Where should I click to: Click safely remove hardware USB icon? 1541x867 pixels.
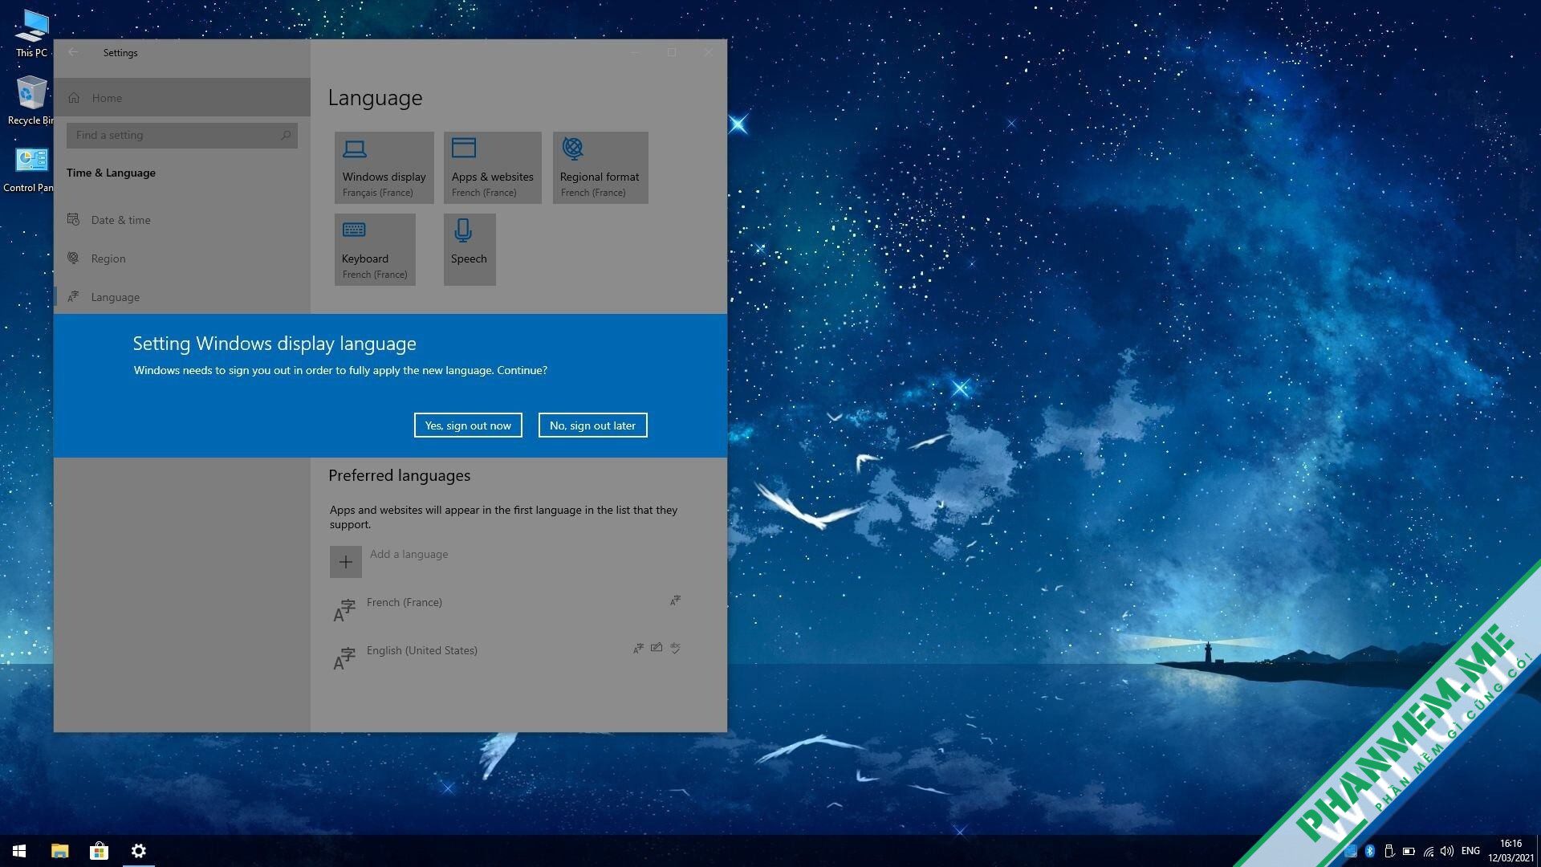pyautogui.click(x=1389, y=851)
